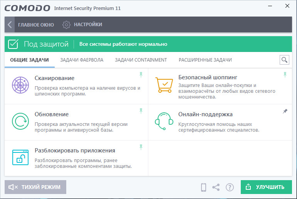Go back with the left arrow button
Viewport: 297px width, 199px height.
tap(10, 25)
